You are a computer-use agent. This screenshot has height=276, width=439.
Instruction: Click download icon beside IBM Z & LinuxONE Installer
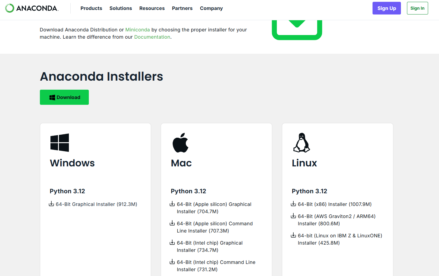[293, 235]
